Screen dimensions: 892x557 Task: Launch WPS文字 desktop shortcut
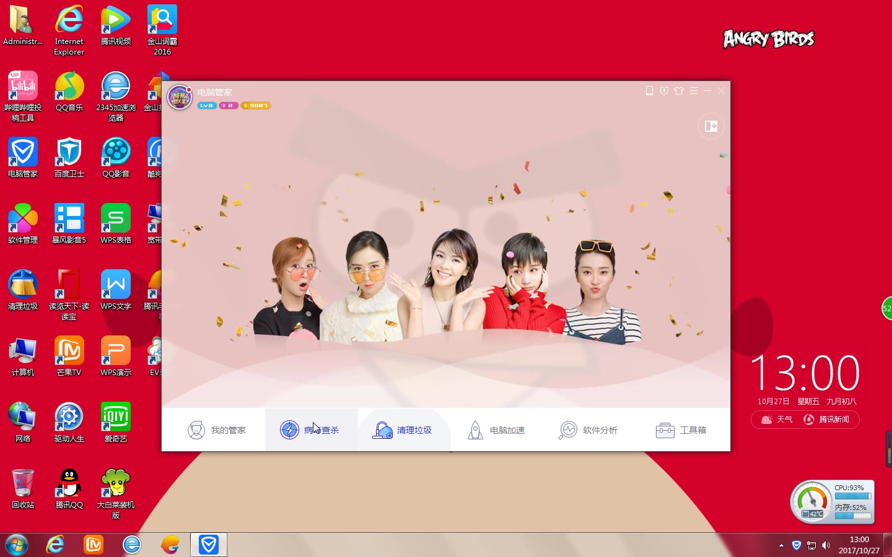point(116,290)
